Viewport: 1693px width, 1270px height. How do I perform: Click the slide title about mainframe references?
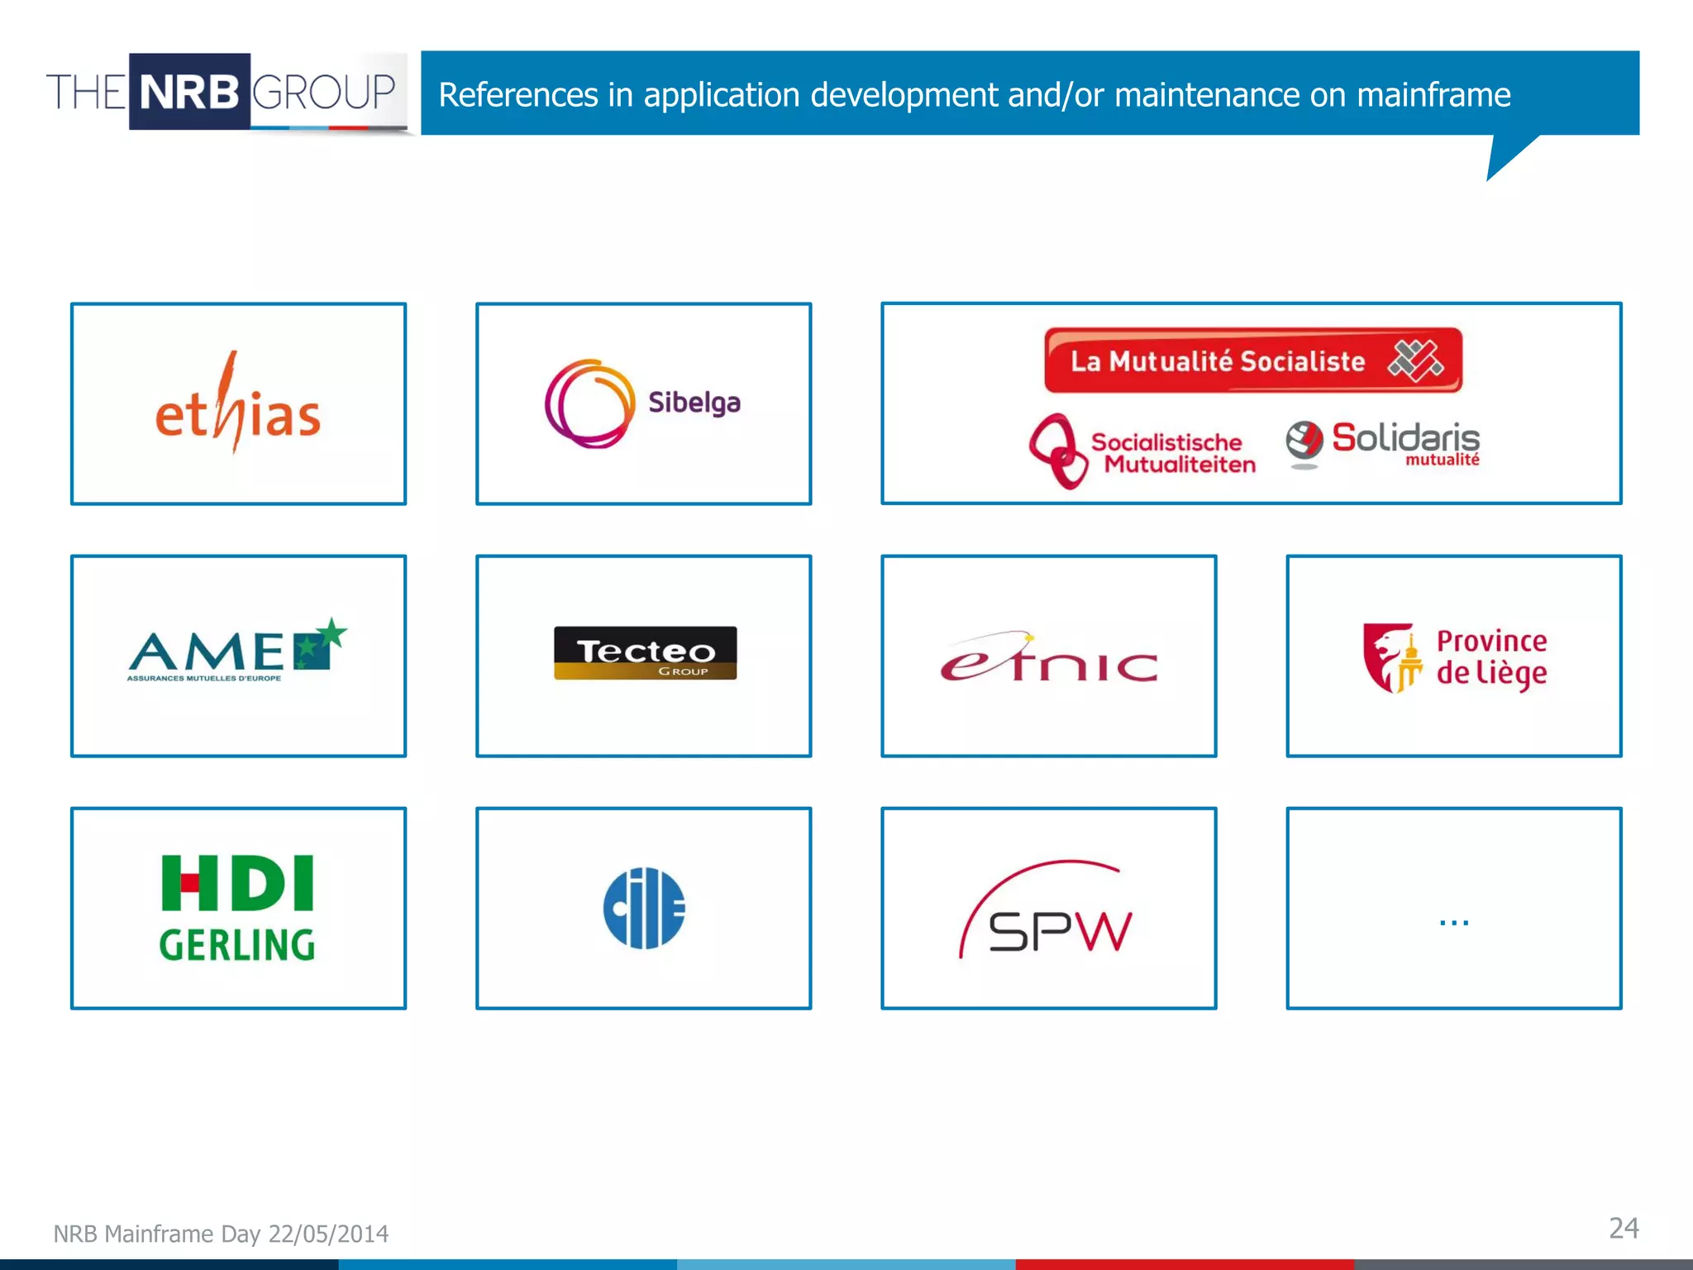tap(975, 94)
